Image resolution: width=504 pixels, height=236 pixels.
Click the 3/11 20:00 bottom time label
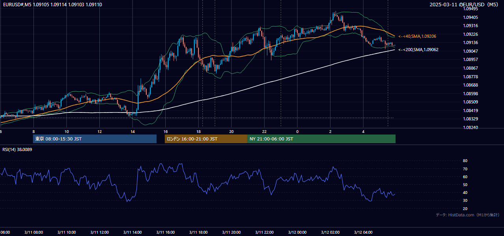[231, 232]
